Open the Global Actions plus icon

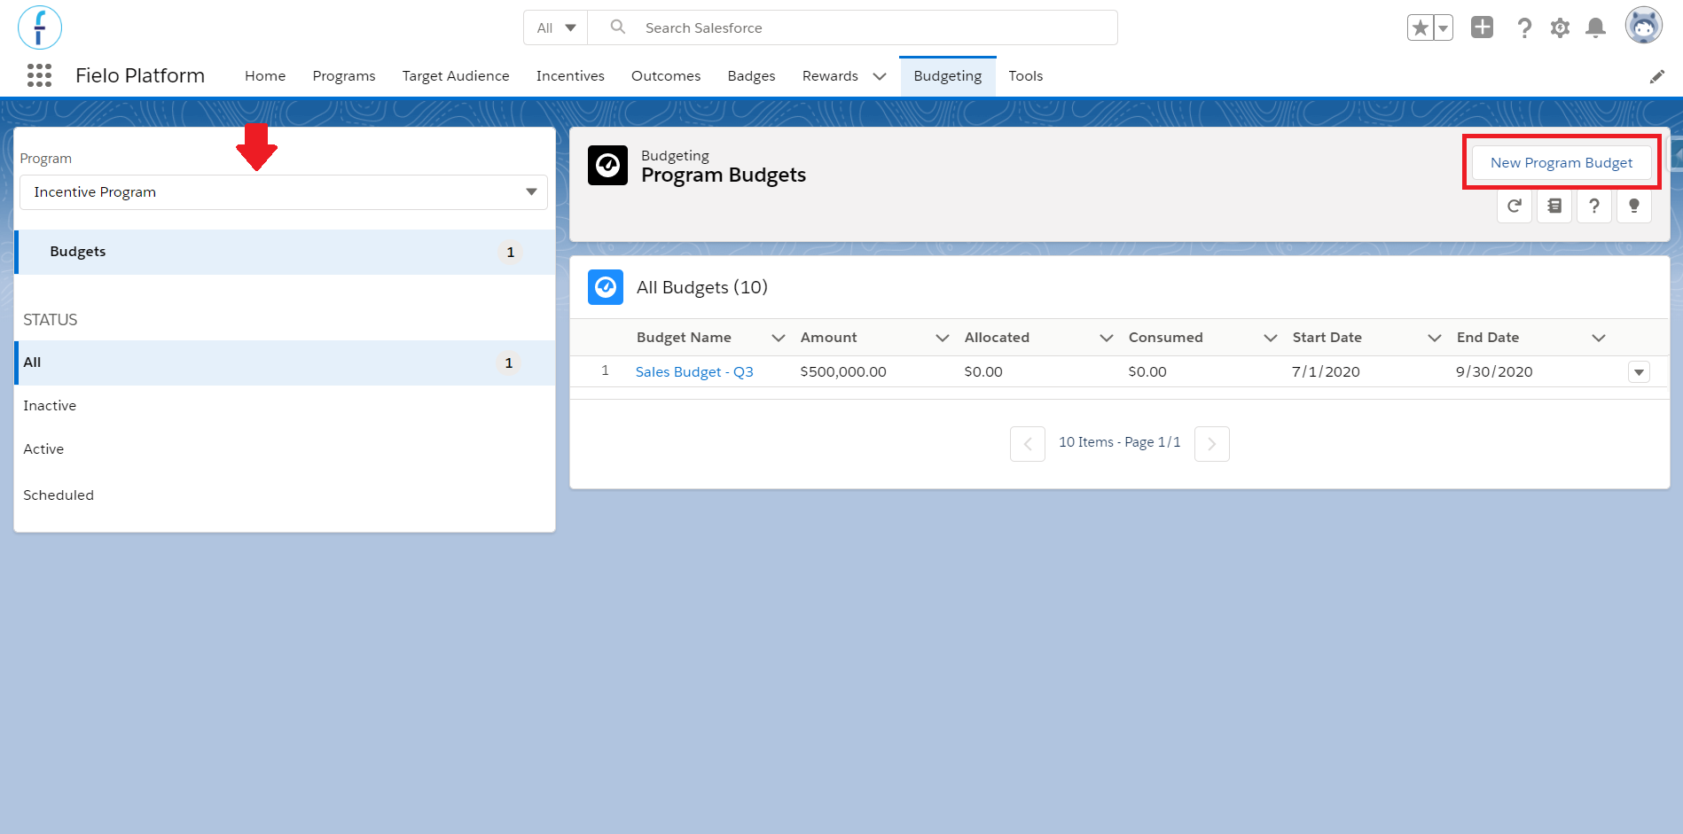(x=1482, y=27)
